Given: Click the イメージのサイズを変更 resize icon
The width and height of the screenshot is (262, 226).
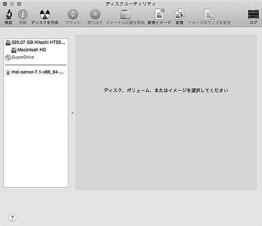Looking at the screenshot, I should [x=209, y=14].
